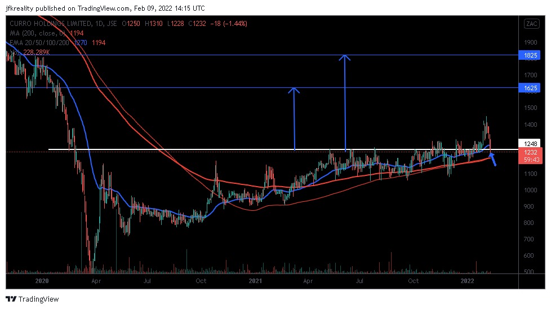This screenshot has width=551, height=309.
Task: Click the ZAC currency button
Action: click(531, 24)
